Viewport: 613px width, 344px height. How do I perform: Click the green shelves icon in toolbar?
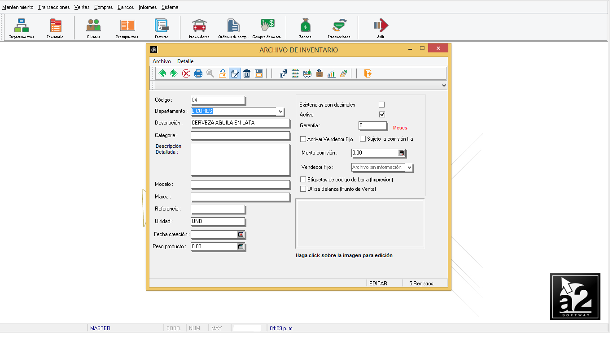tap(295, 73)
